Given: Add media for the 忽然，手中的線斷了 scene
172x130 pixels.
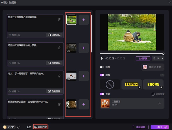Looking at the screenshot, I should click(84, 76).
